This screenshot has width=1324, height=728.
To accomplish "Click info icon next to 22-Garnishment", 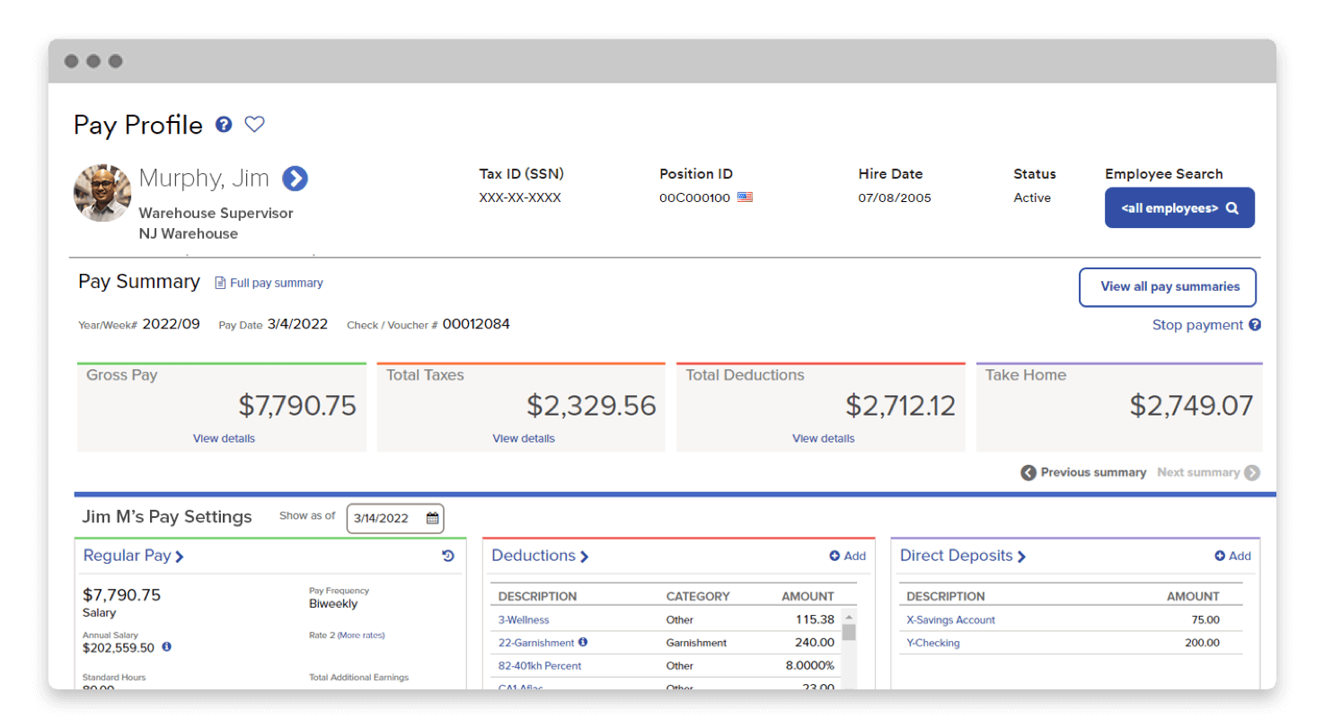I will pos(582,642).
